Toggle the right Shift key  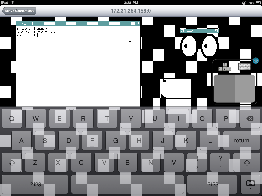(247, 162)
